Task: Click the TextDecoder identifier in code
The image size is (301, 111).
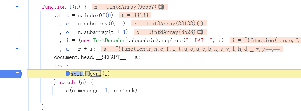Action: coord(109,40)
